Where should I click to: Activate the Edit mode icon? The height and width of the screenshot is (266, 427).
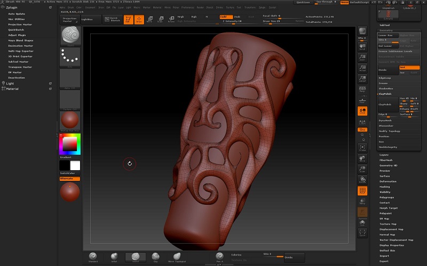[x=128, y=20]
